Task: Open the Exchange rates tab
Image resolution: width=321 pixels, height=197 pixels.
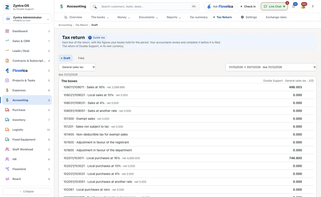Action: (x=276, y=17)
